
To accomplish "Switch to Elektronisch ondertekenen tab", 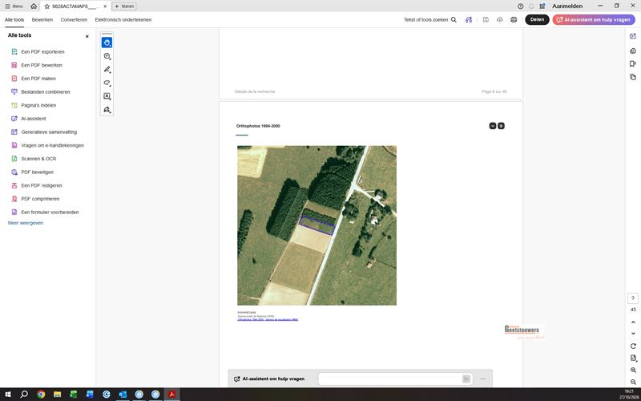I will [123, 19].
